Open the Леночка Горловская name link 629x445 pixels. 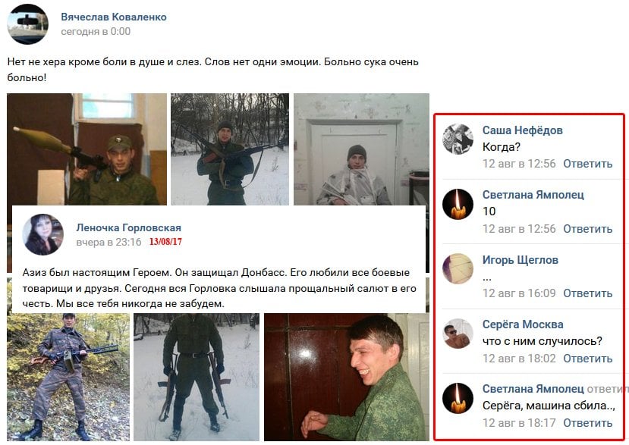coord(128,227)
